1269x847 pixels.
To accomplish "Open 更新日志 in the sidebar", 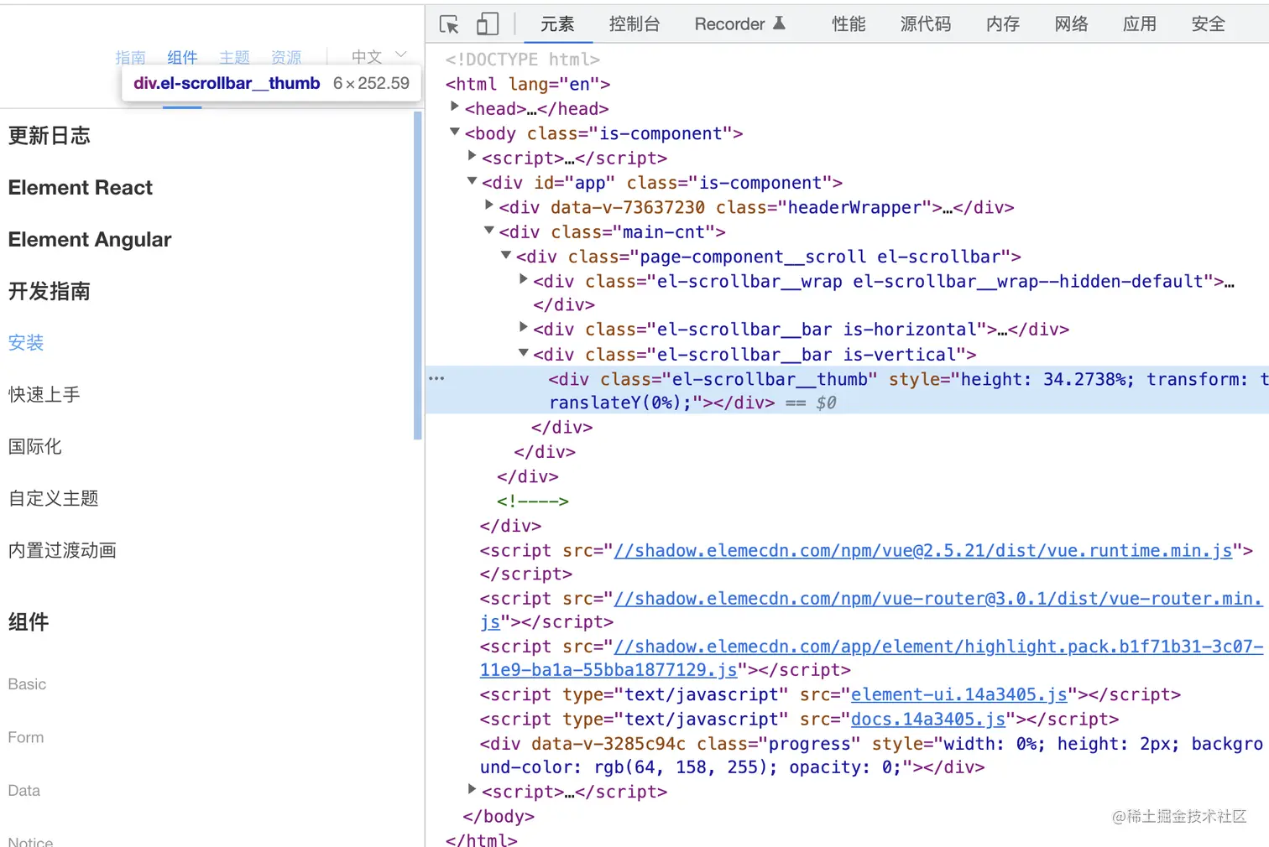I will [x=50, y=136].
